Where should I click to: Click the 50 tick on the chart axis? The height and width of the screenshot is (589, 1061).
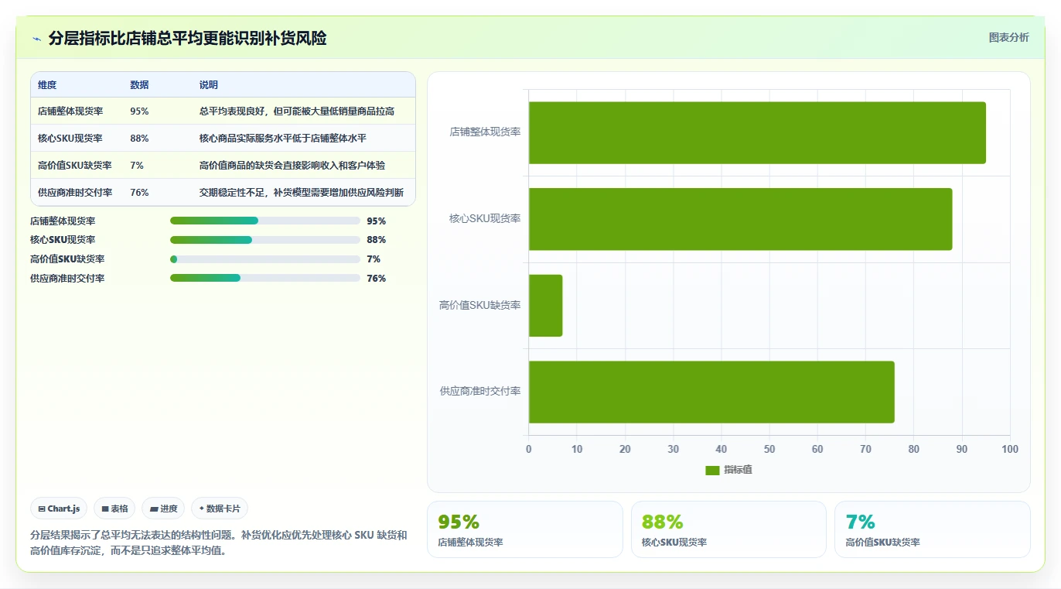(769, 450)
